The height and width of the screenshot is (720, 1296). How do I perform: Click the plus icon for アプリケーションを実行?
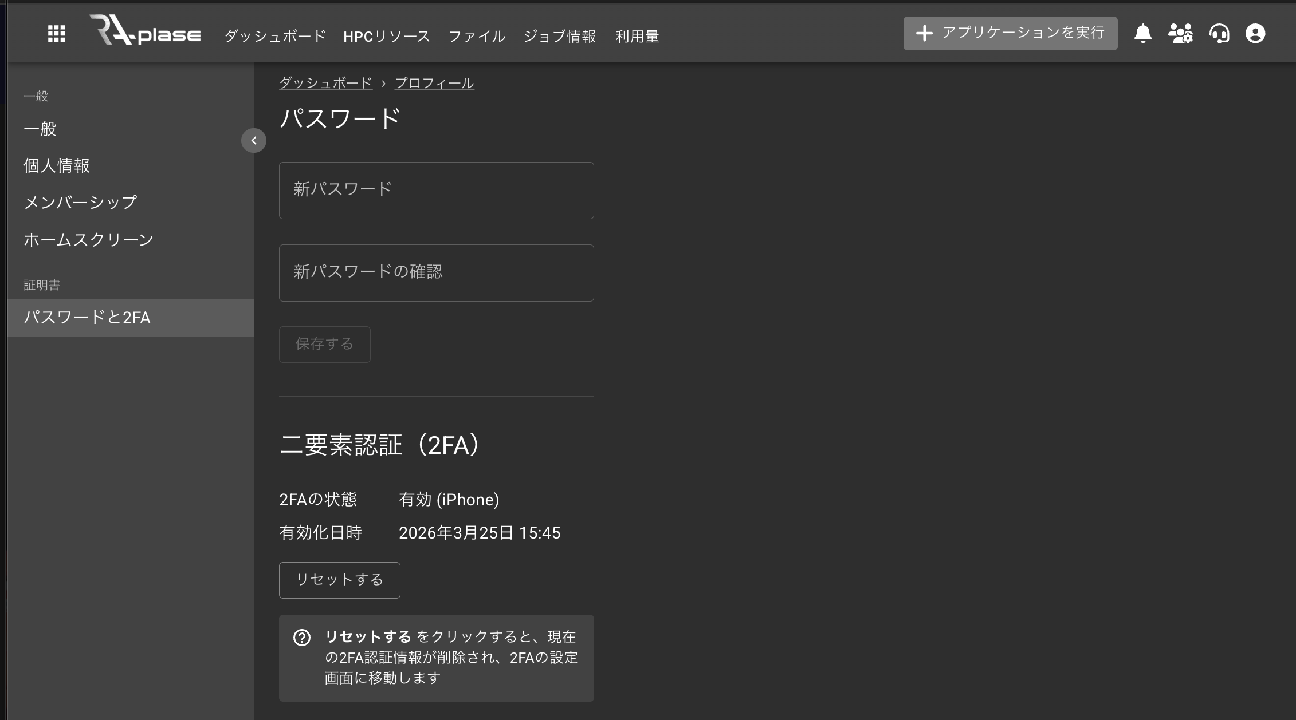(924, 33)
